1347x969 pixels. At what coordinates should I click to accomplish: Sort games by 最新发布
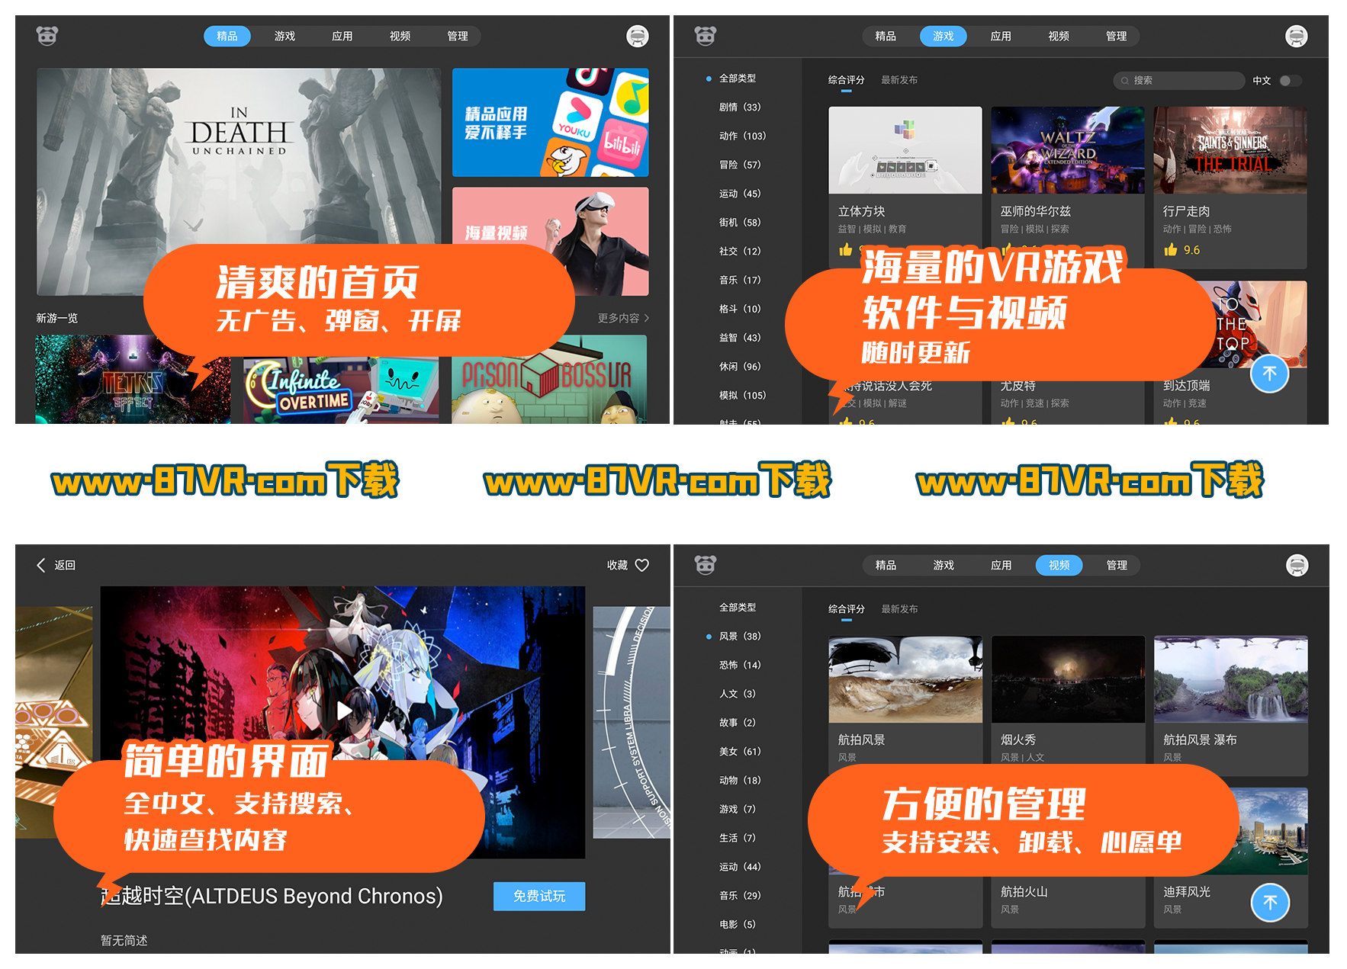[899, 80]
